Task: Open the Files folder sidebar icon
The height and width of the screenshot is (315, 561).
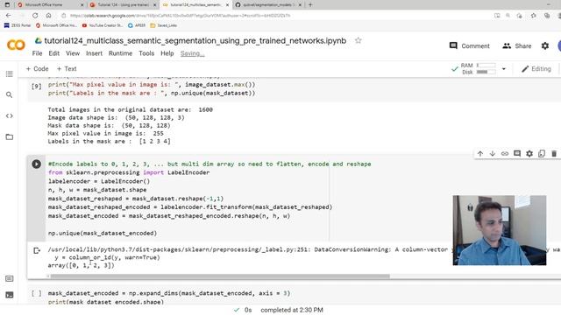Action: (x=10, y=136)
